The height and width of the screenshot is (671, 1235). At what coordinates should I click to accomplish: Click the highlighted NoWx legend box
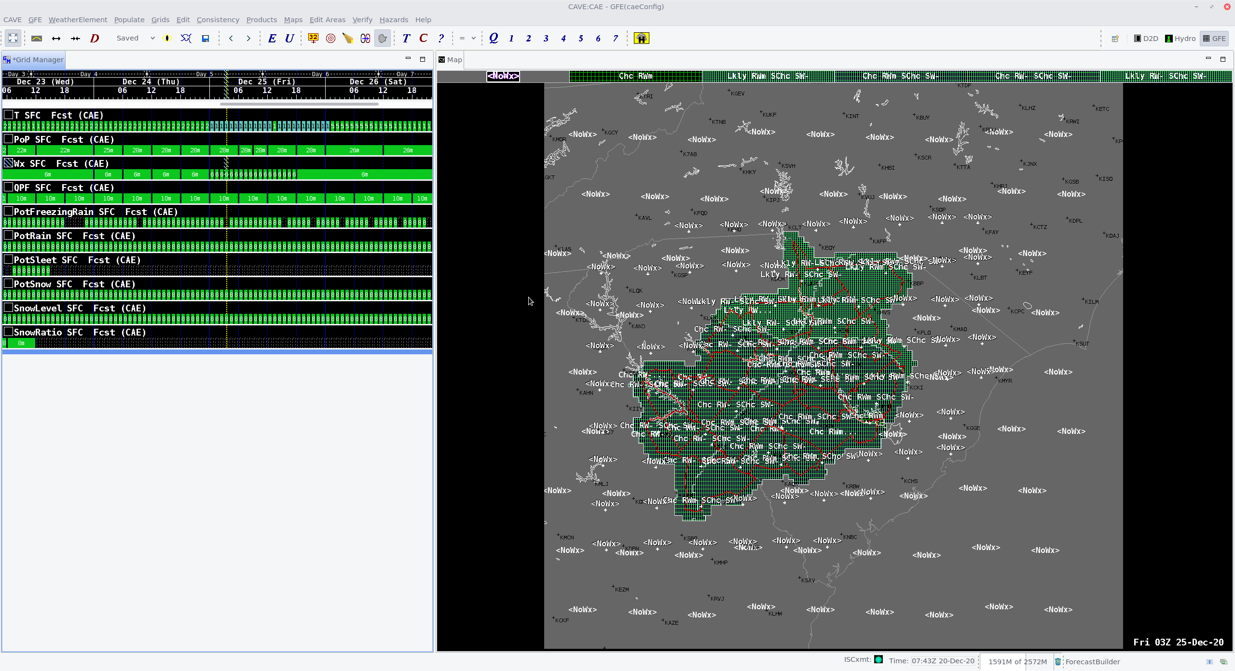(x=503, y=76)
